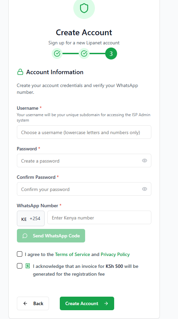
Task: Click into the Username input field
Action: click(84, 132)
